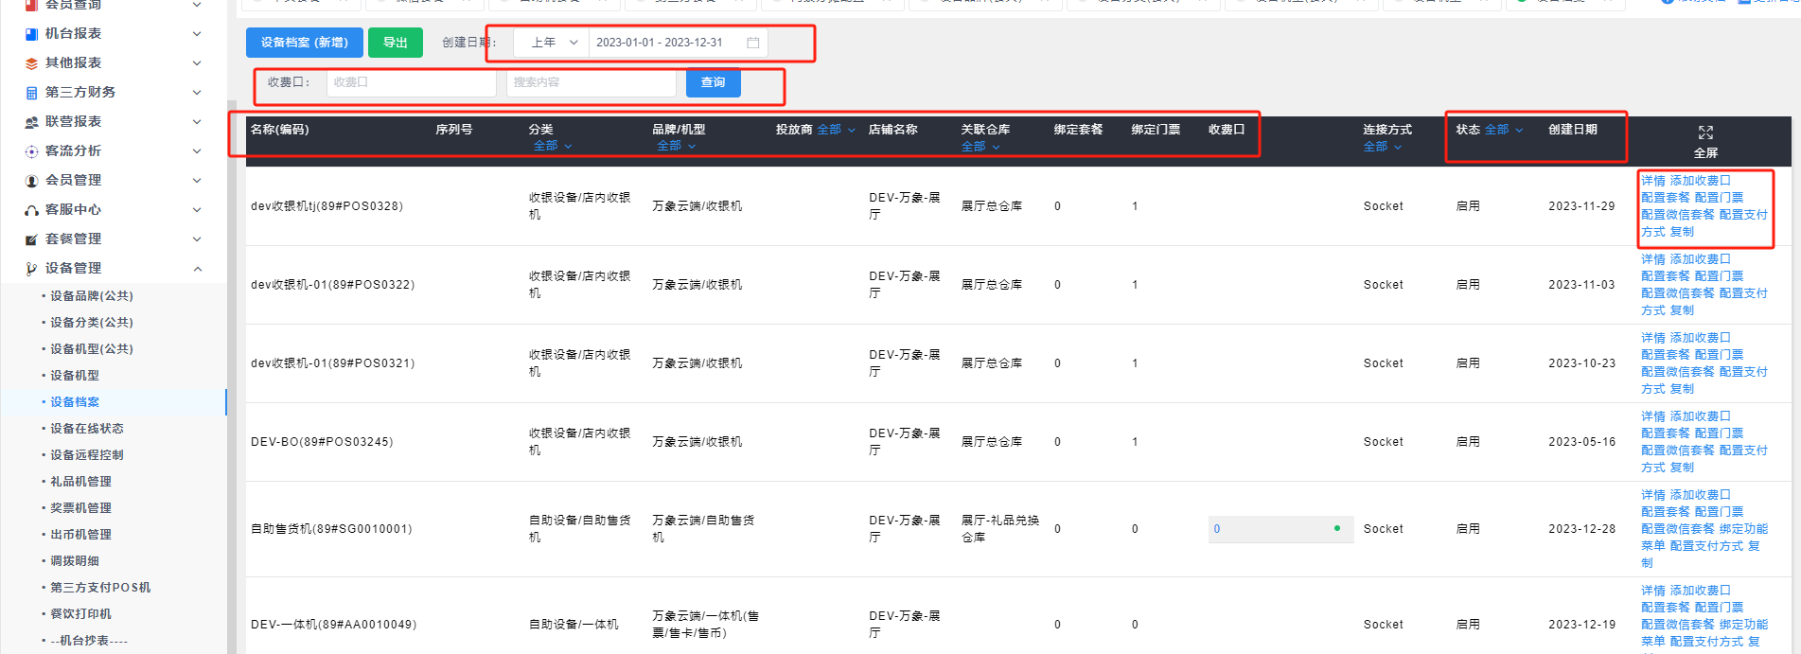This screenshot has height=654, width=1801.
Task: Open the 餐饮打印机 submenu item
Action: (80, 614)
